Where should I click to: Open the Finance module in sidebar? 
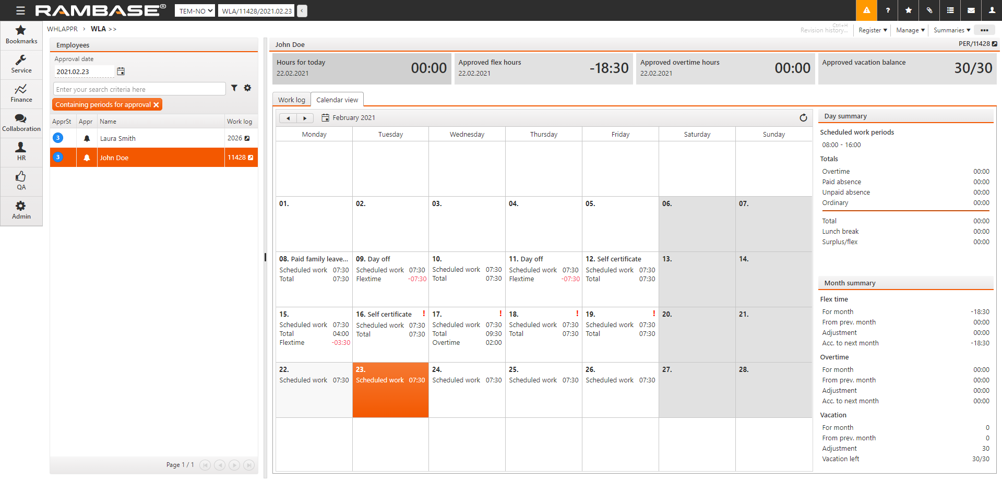pos(21,93)
